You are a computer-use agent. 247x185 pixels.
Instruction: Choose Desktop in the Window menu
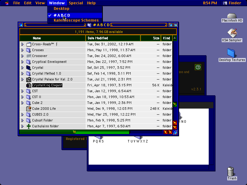(x=75, y=9)
